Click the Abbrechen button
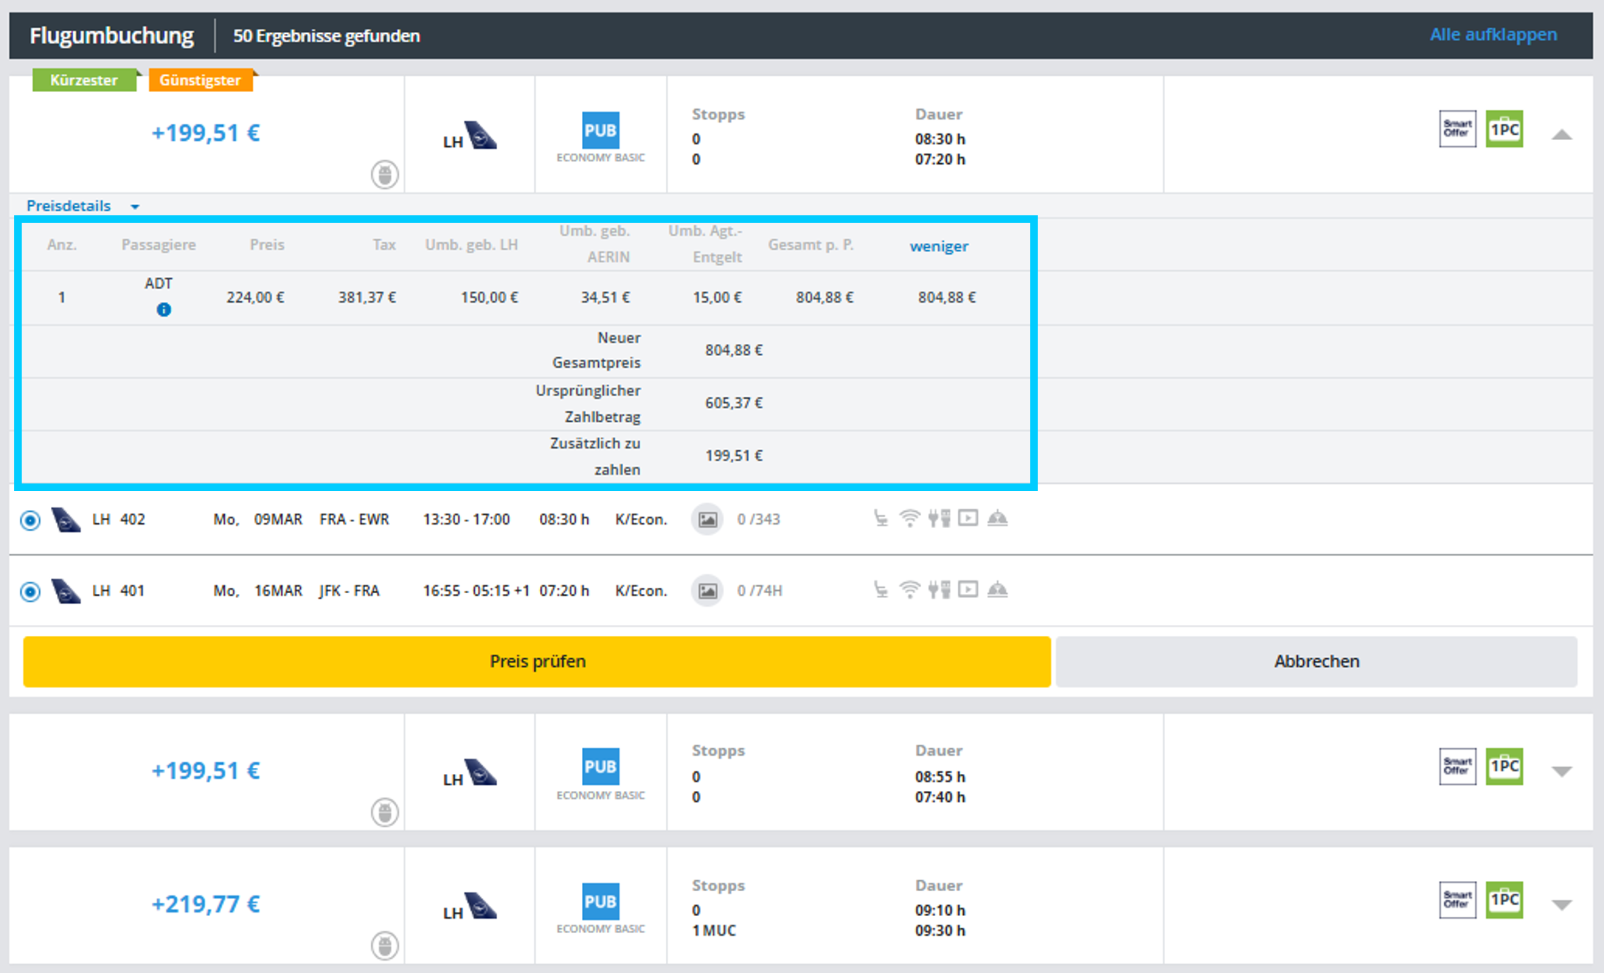Screen dimensions: 1604x973 tap(1316, 662)
